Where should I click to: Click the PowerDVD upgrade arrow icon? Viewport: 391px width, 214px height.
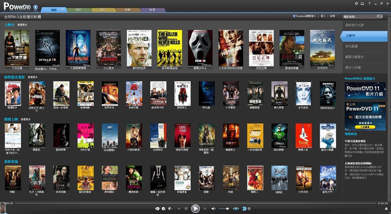[36, 7]
